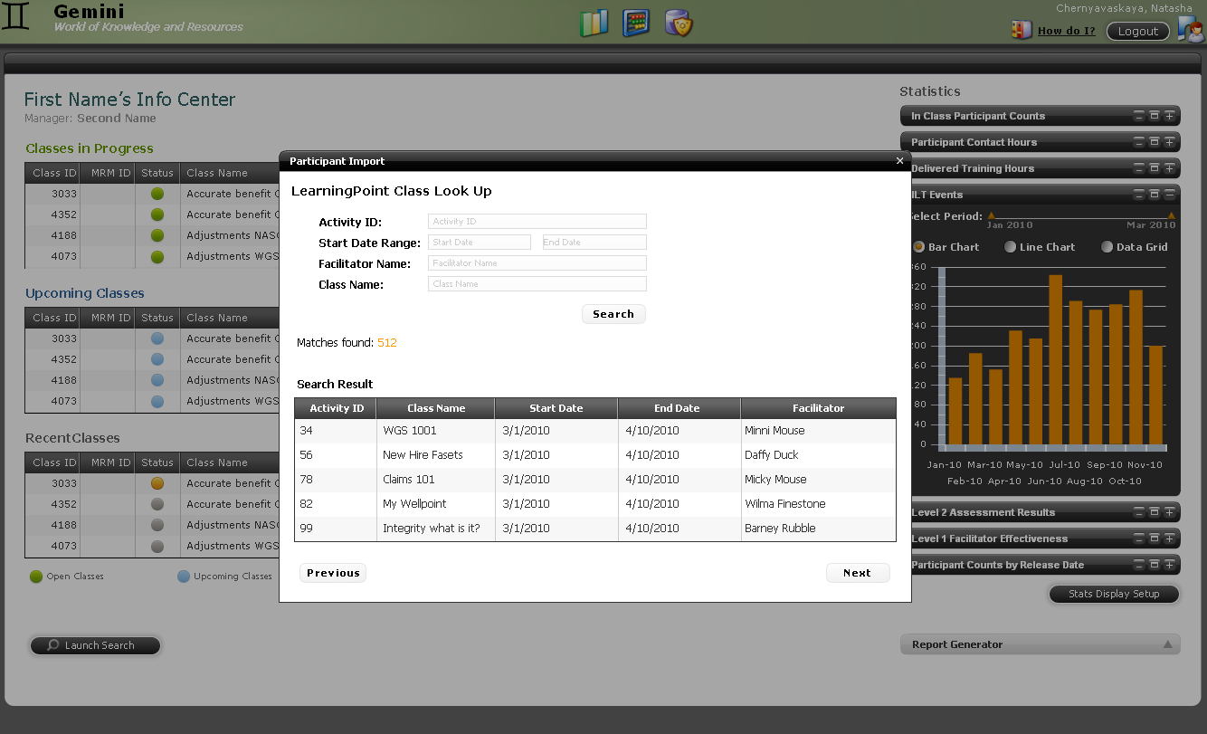Click the Jan 2010 period slider handle
Viewport: 1207px width, 734px height.
coord(991,215)
